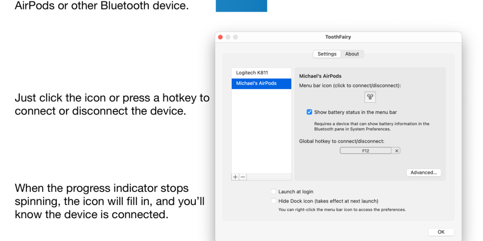This screenshot has width=483, height=241.
Task: Minimize the ToothFairy window
Action: click(228, 37)
